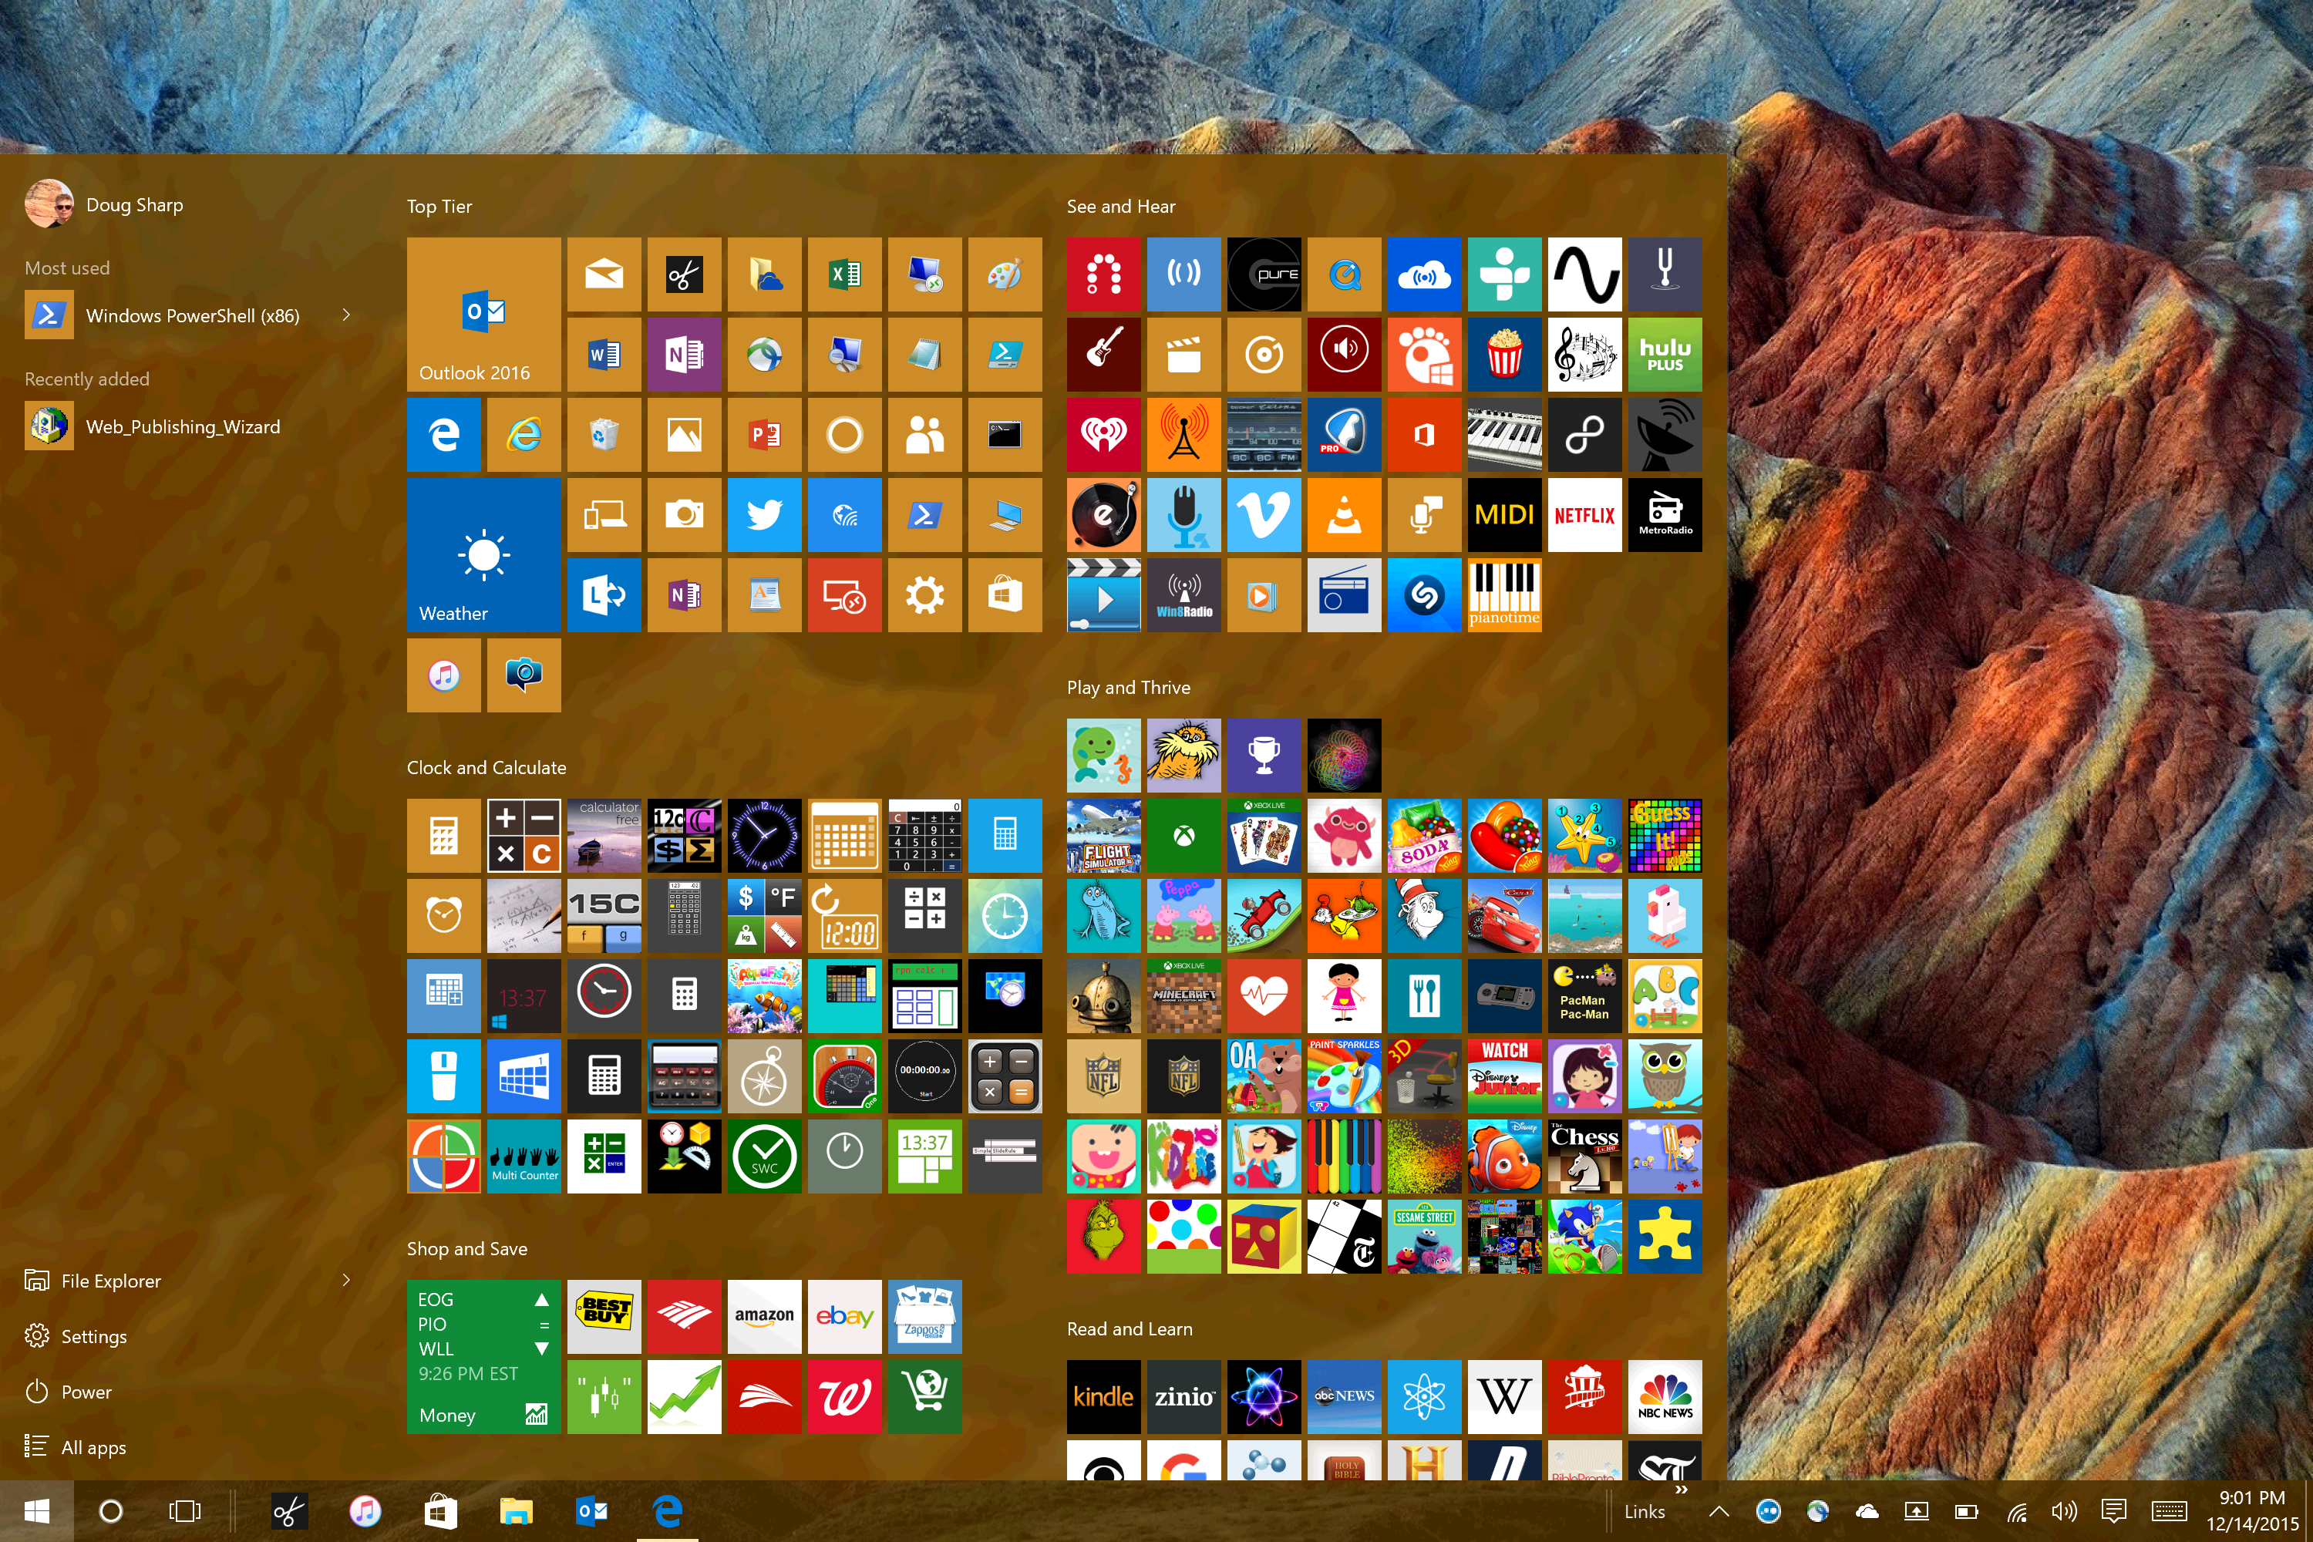Open the Win8Radio tile
Viewport: 2313px width, 1542px height.
point(1184,595)
